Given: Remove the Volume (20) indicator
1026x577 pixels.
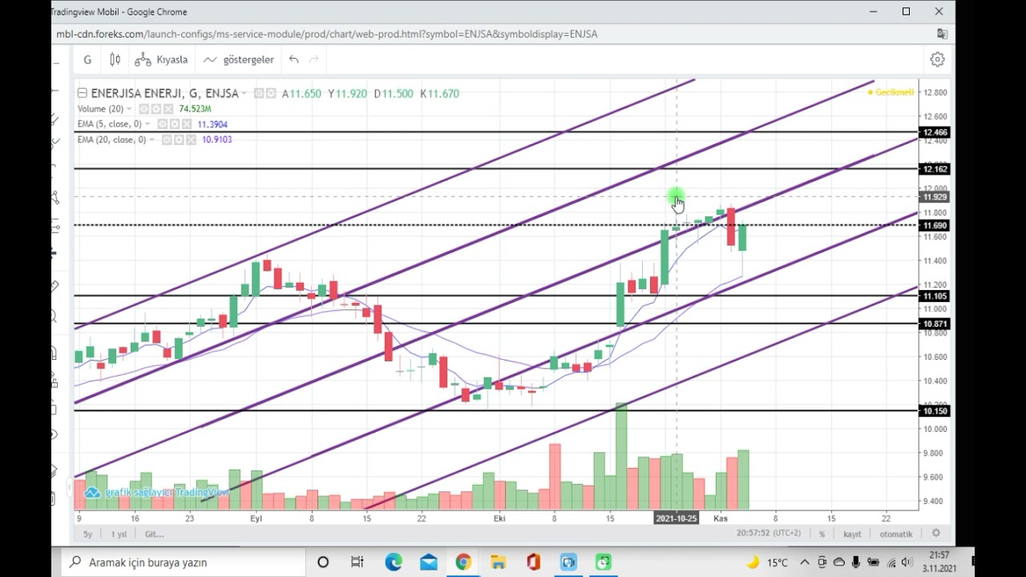Looking at the screenshot, I should pos(169,109).
